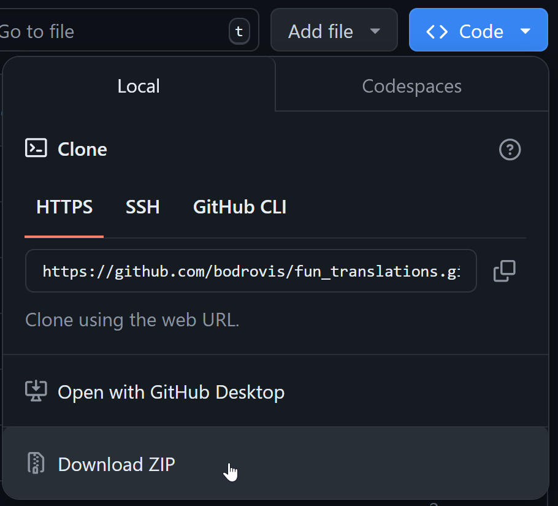Open the Add file dropdown
Image resolution: width=558 pixels, height=506 pixels.
[x=334, y=29]
